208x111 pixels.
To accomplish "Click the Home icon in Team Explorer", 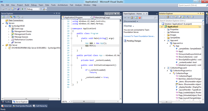I will 132,17.
